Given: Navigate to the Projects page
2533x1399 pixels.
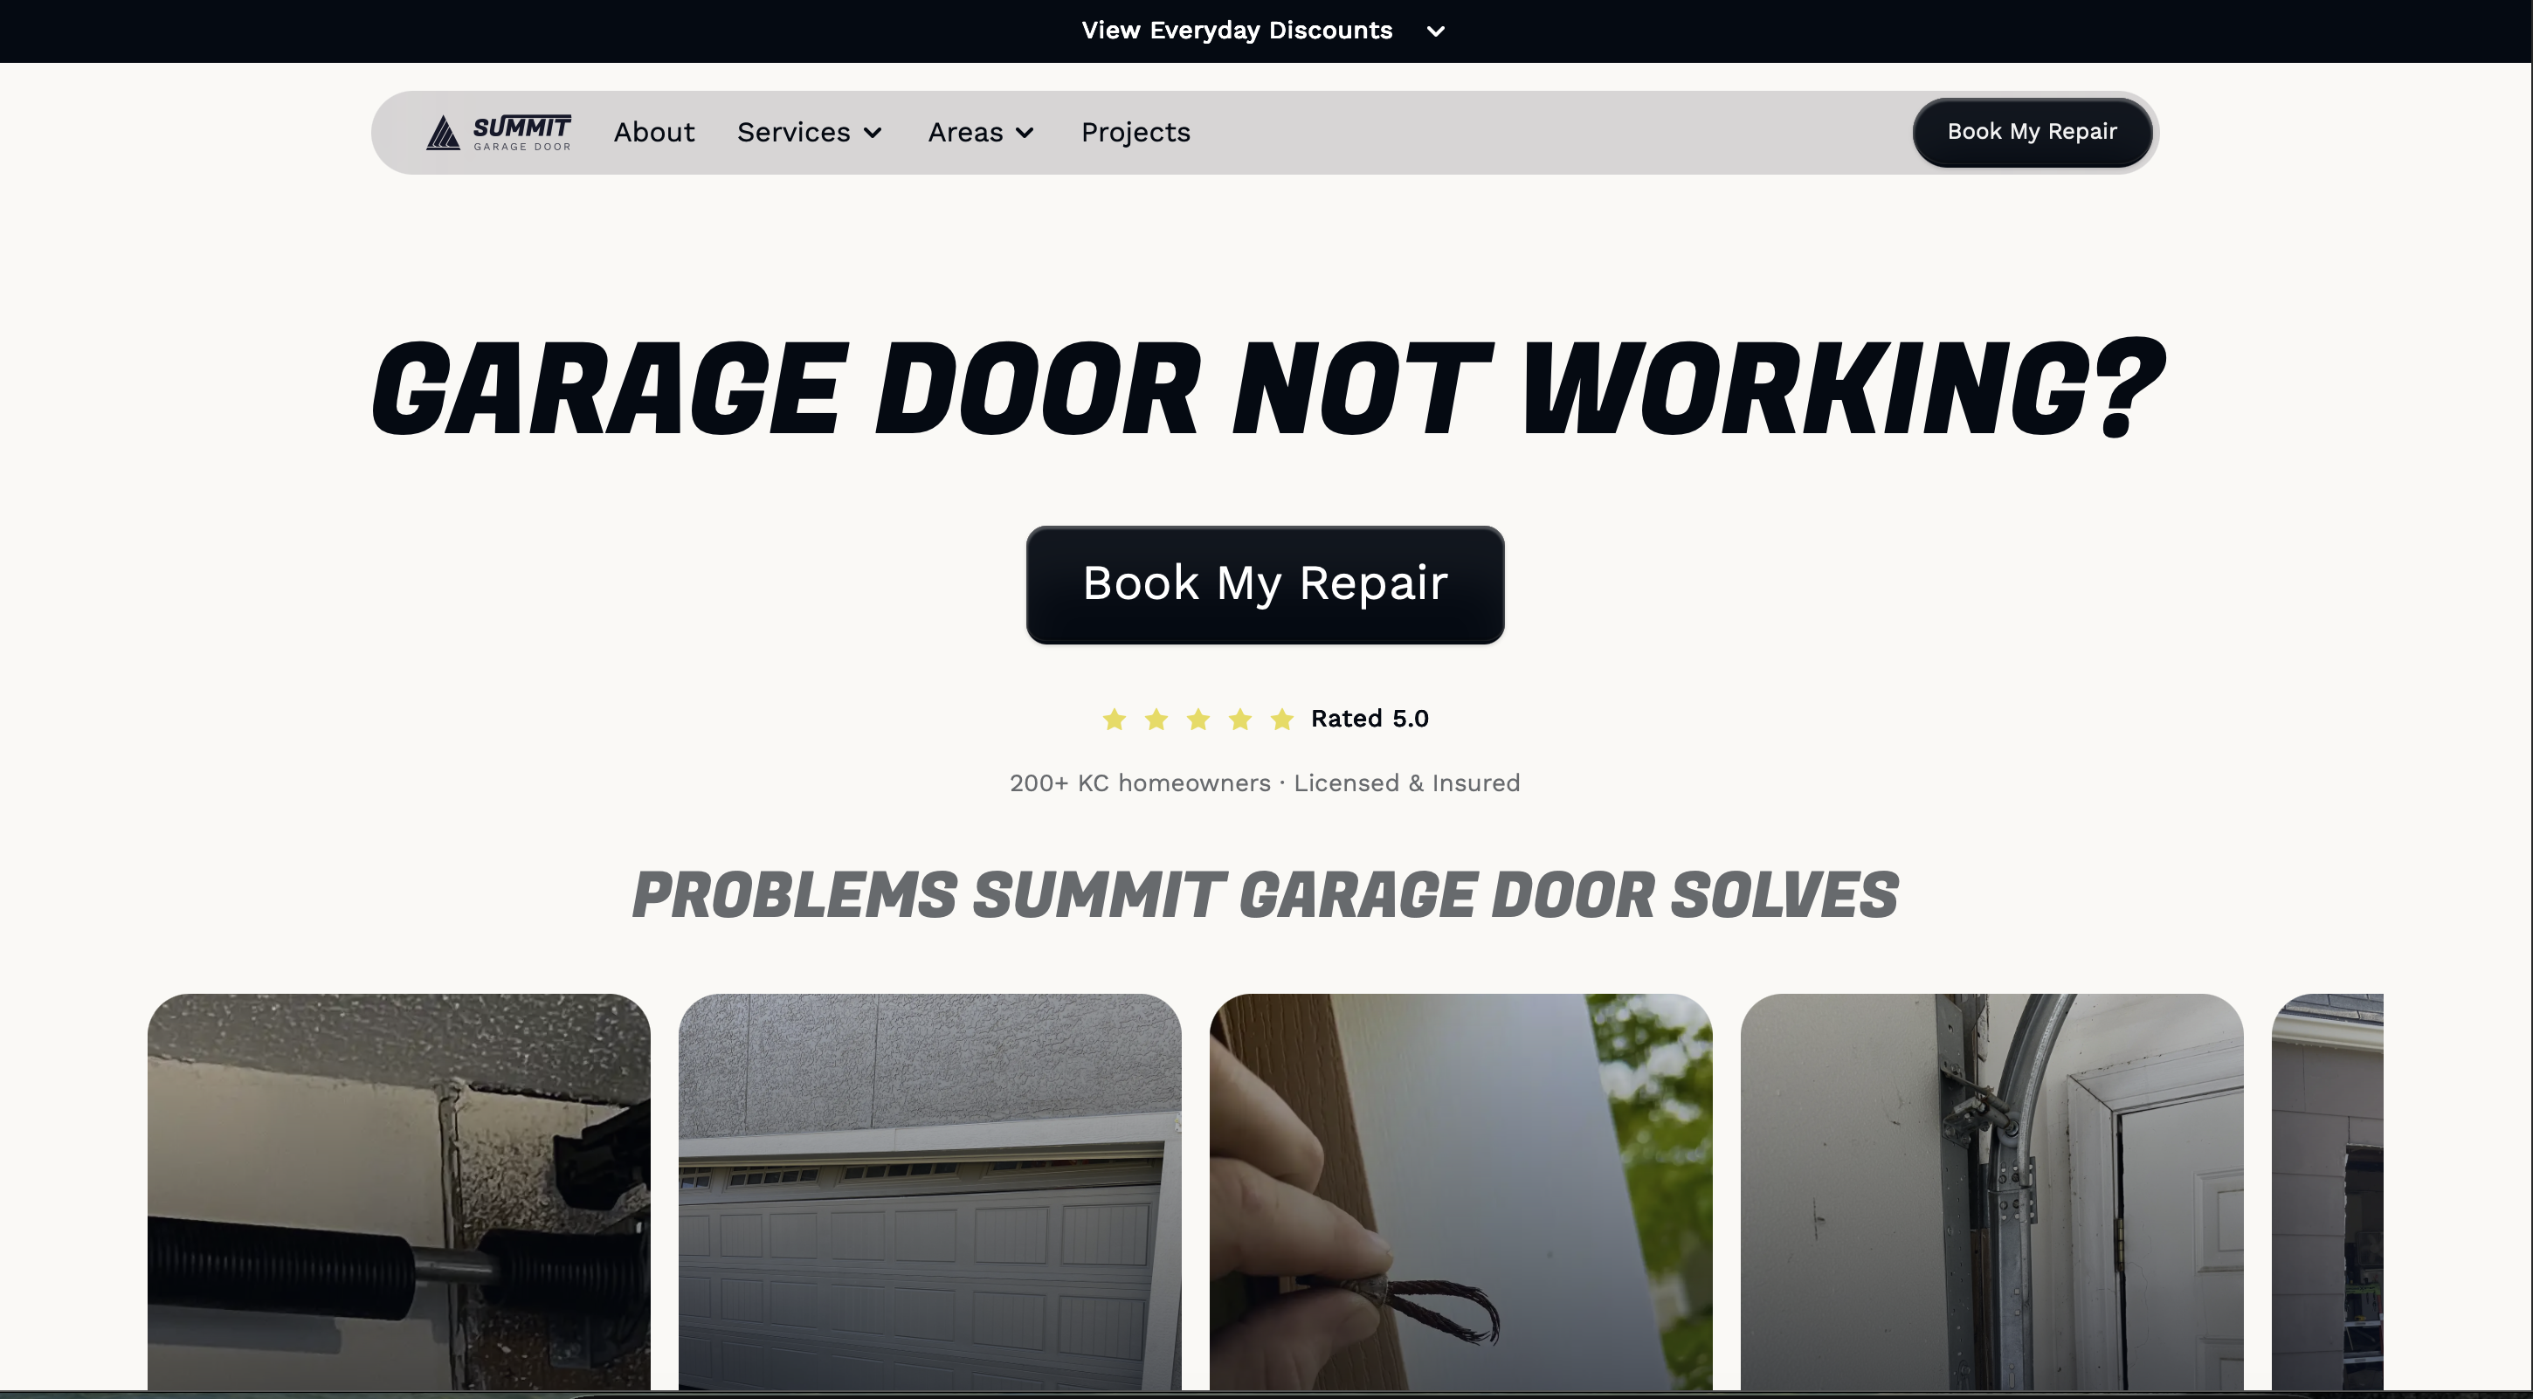Looking at the screenshot, I should pyautogui.click(x=1135, y=133).
